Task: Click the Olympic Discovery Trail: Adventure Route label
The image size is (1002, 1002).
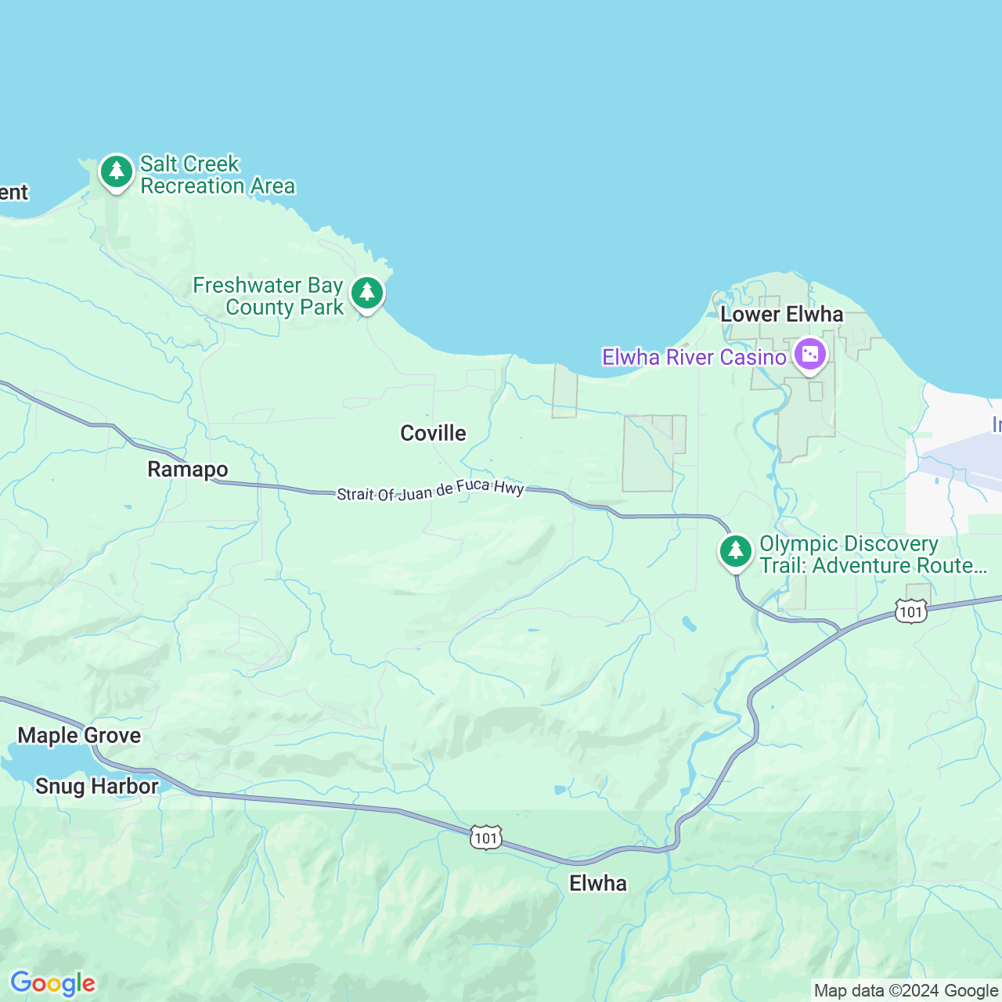Action: coord(873,554)
